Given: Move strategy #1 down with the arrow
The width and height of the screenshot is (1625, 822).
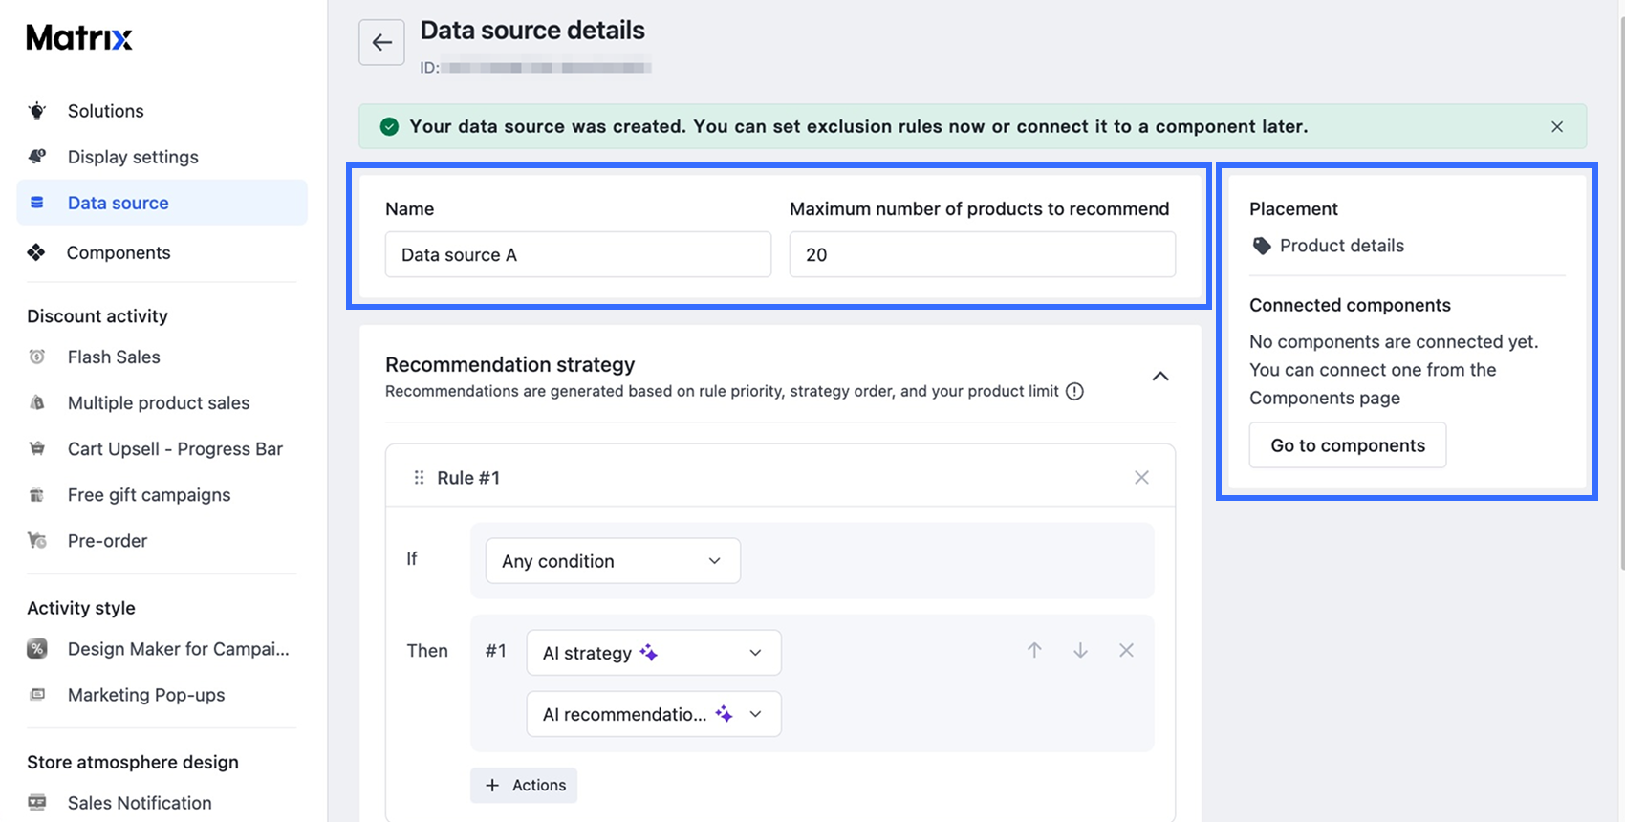Looking at the screenshot, I should pos(1080,650).
